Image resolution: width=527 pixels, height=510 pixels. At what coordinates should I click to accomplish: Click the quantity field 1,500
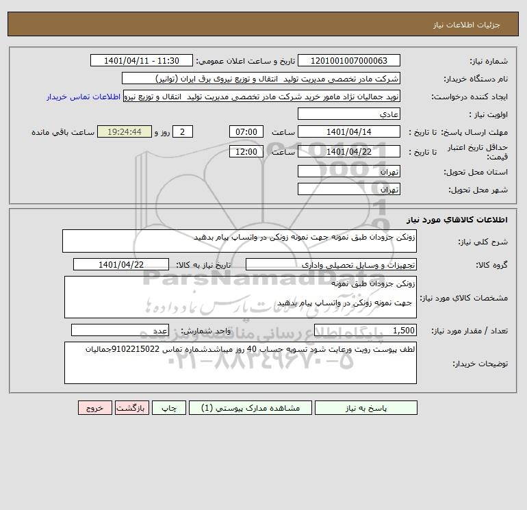(365, 330)
